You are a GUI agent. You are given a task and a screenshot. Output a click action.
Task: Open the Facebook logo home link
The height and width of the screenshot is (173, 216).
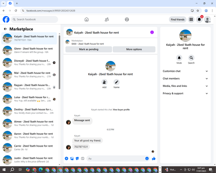pos(6,19)
